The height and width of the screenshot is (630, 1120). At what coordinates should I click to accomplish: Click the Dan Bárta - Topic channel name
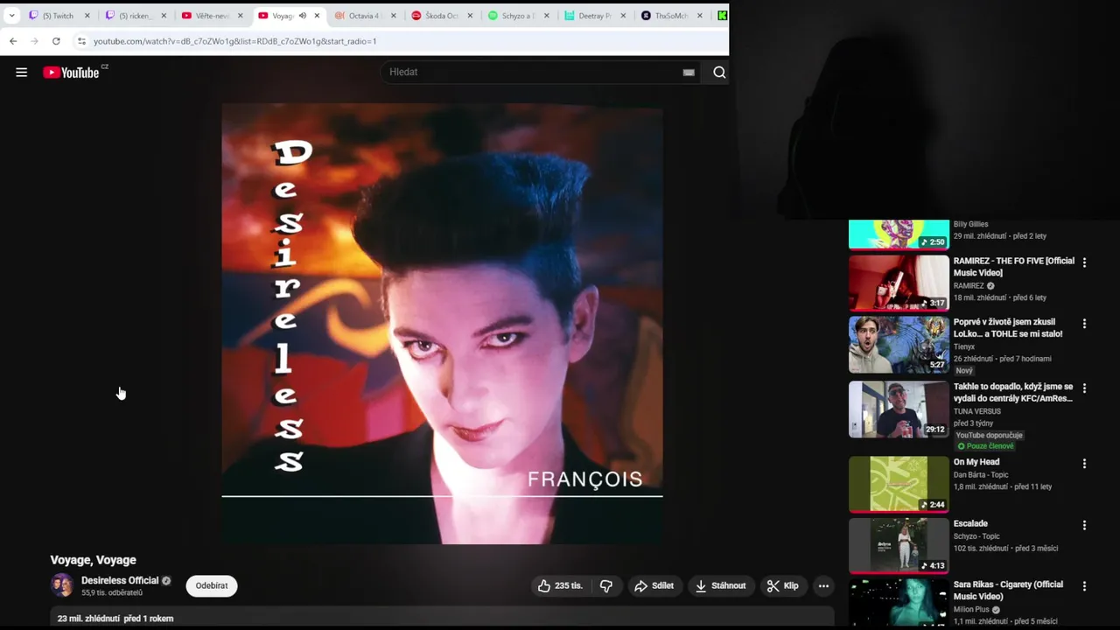981,475
